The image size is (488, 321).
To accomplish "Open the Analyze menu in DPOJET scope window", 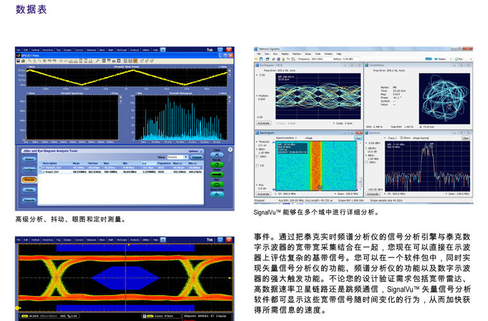I will [x=134, y=50].
